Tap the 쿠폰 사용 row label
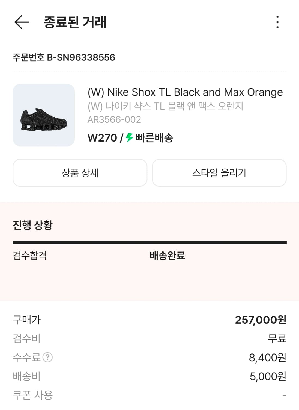299x410 pixels. pos(33,395)
